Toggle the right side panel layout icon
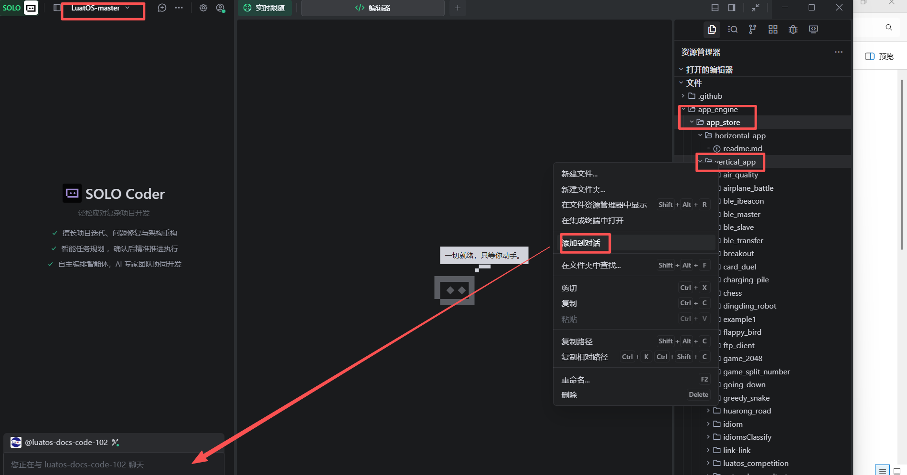The width and height of the screenshot is (907, 475). [x=732, y=8]
